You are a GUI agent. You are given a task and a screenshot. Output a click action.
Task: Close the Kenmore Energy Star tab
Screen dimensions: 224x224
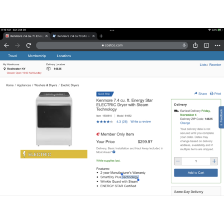(x=47, y=36)
